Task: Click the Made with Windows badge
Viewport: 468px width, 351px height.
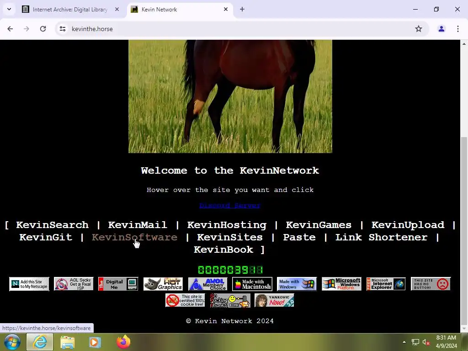Action: tap(297, 284)
